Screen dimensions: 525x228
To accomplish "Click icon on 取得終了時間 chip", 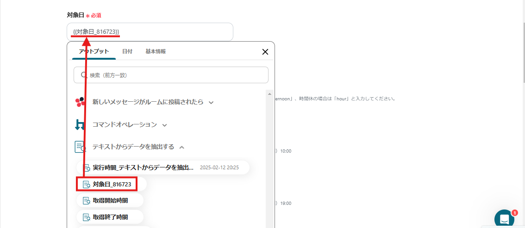I will (x=87, y=217).
